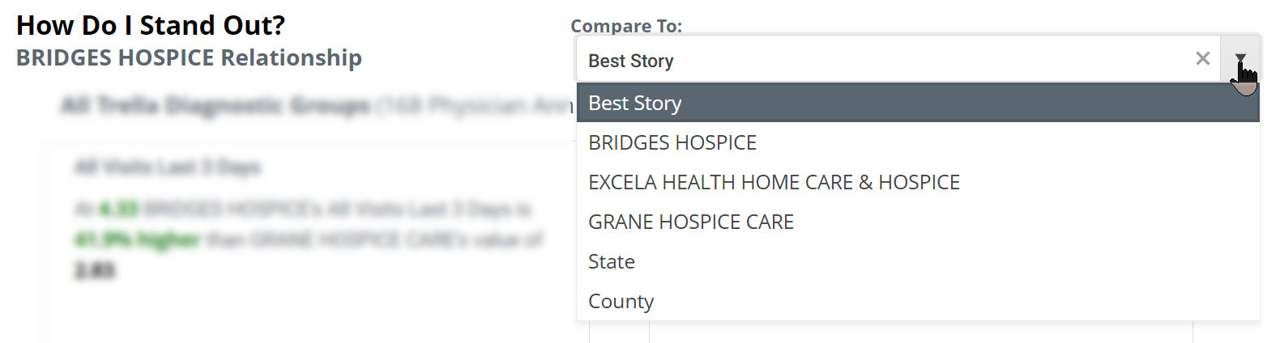The height and width of the screenshot is (343, 1280).
Task: Clear the Compare To selection with X
Action: (1202, 59)
